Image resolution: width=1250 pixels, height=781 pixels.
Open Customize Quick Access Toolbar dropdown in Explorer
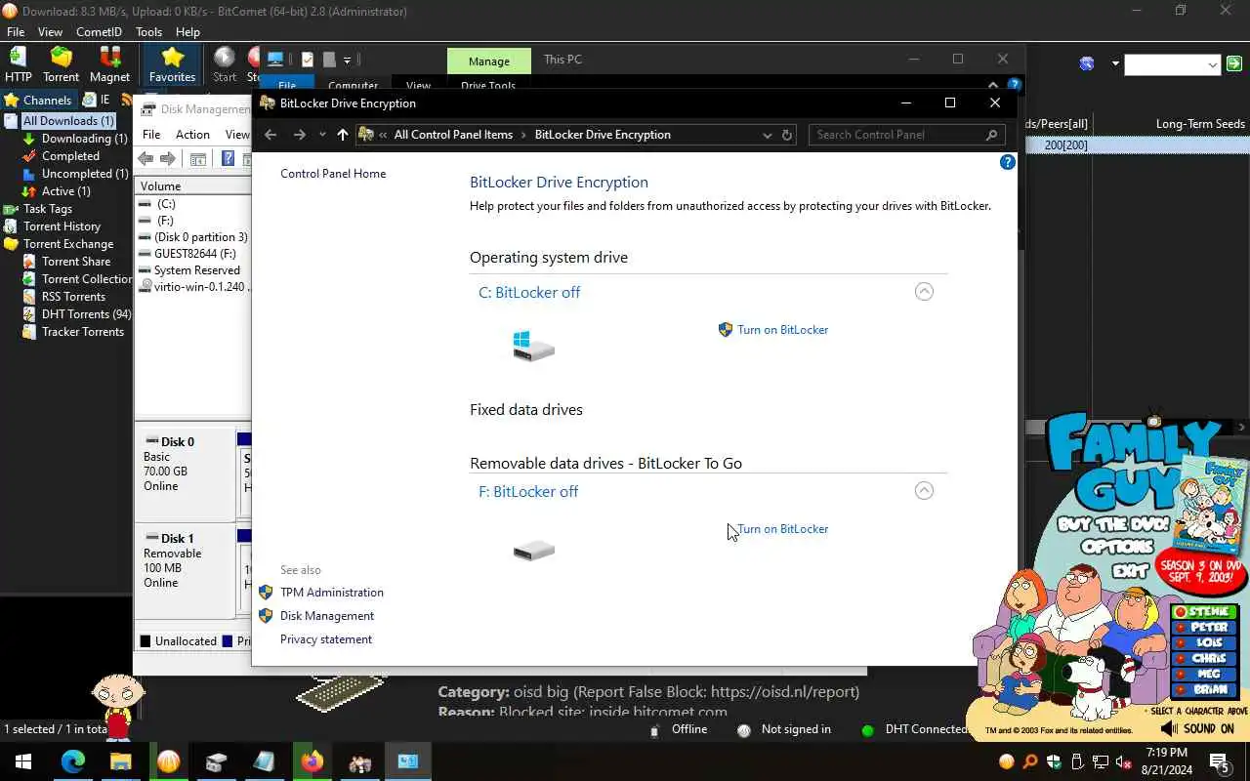tap(347, 60)
